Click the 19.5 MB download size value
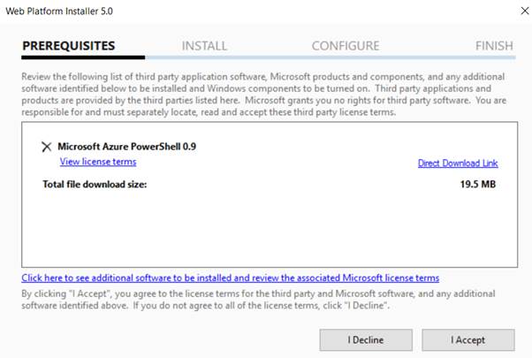532x358 pixels. click(x=479, y=185)
